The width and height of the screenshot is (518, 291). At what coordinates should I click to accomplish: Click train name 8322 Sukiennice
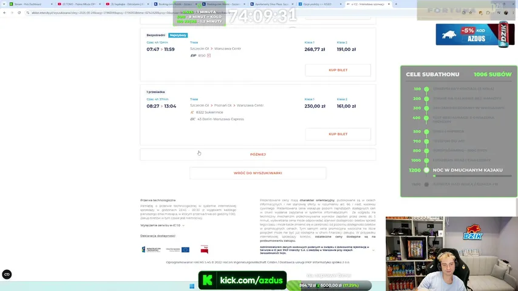210,112
